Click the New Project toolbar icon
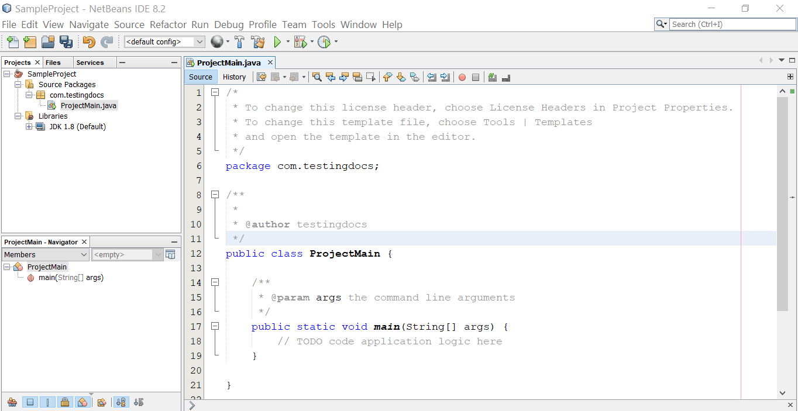The width and height of the screenshot is (798, 411). [x=29, y=42]
